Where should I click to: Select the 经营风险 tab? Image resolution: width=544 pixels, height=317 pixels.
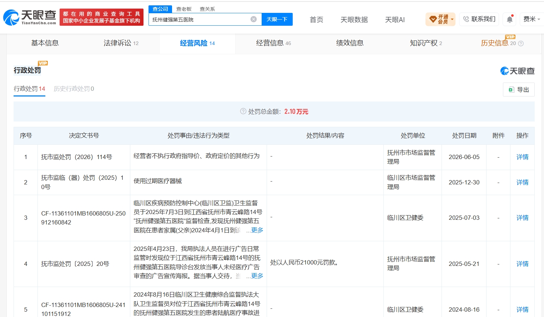pos(197,43)
